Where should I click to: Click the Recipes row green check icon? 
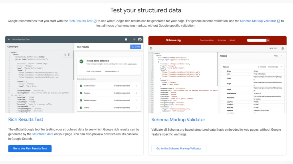pyautogui.click(x=81, y=93)
